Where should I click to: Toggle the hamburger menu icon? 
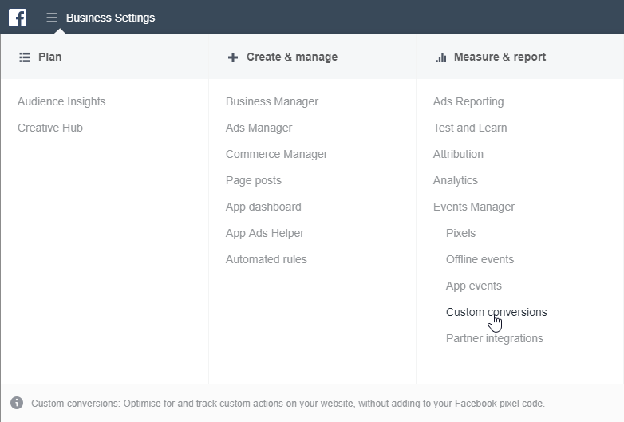[x=52, y=18]
